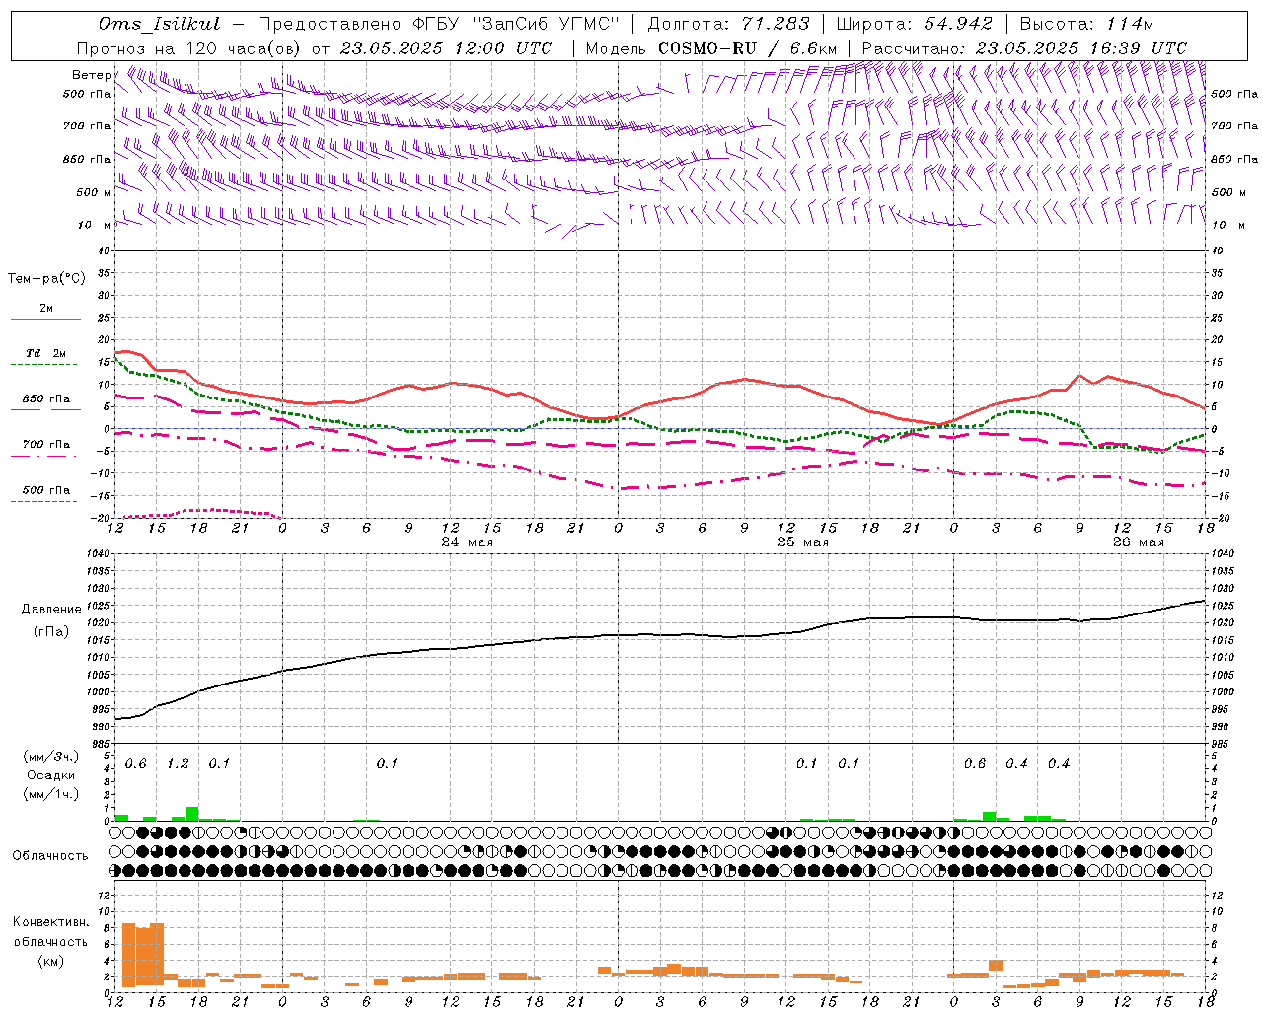The image size is (1263, 1010).
Task: Click the forecast start time 23.05.2025 12:00 UTC
Action: pyautogui.click(x=445, y=48)
